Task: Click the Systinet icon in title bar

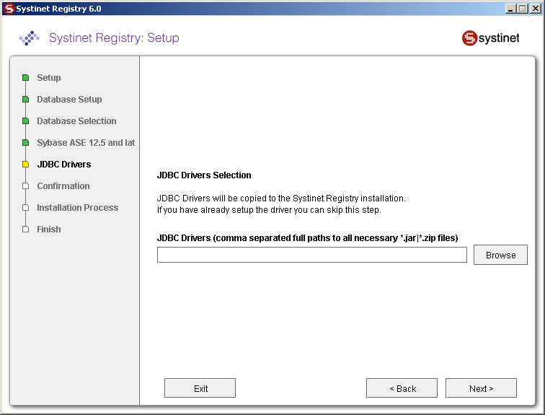Action: 9,9
